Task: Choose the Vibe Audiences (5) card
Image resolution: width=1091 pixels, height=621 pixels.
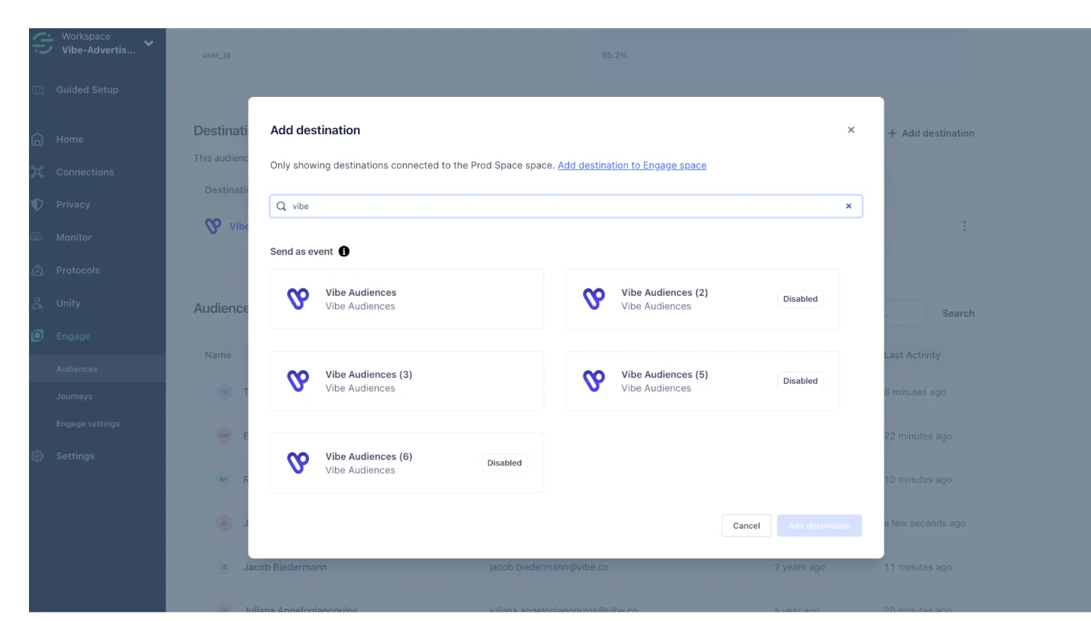Action: (x=703, y=381)
